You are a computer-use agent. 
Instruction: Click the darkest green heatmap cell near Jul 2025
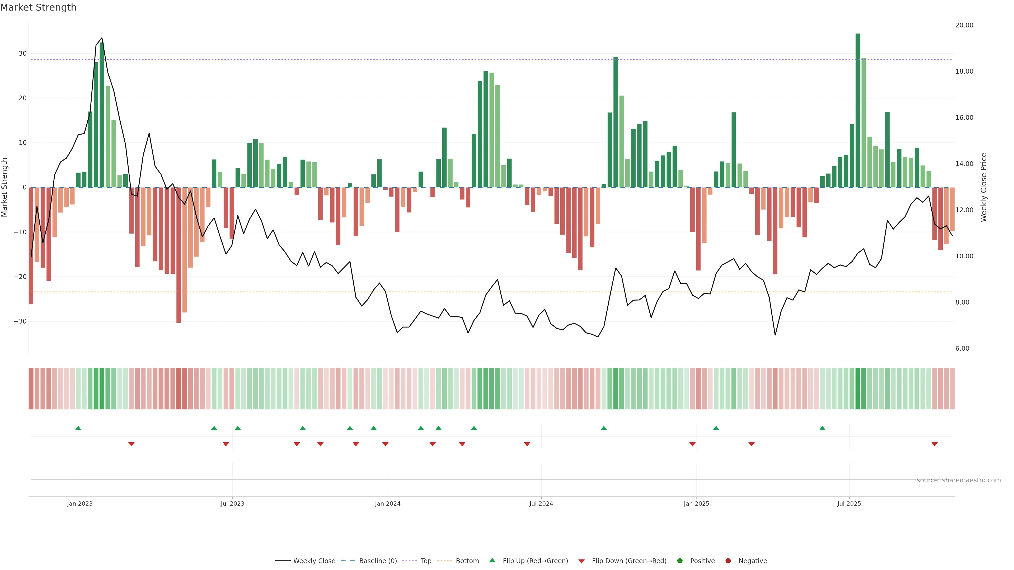click(858, 389)
